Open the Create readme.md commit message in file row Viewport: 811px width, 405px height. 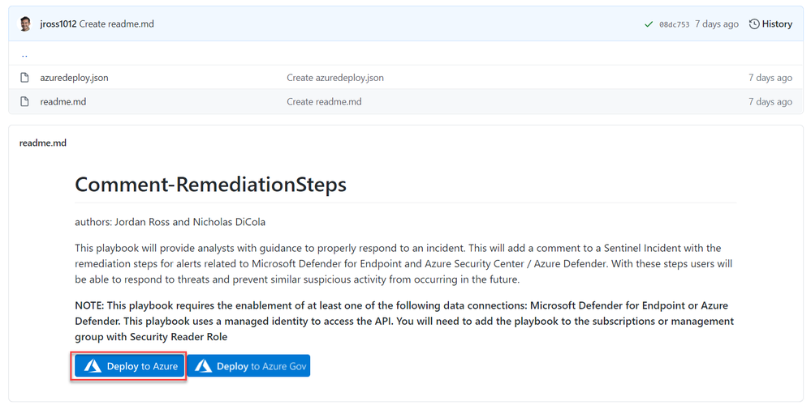pyautogui.click(x=324, y=101)
